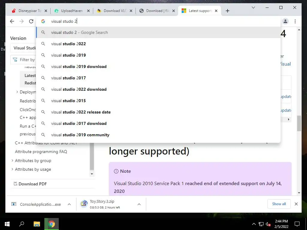Close the Download | file tab
Screen dimensions: 307x230
[x=174, y=11]
